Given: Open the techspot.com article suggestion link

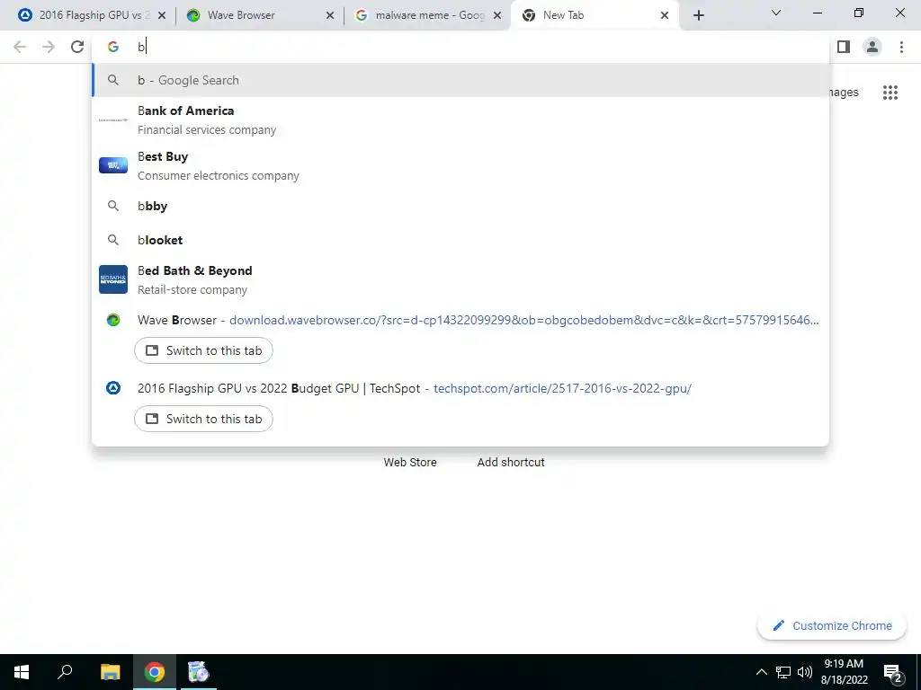Looking at the screenshot, I should coord(562,388).
